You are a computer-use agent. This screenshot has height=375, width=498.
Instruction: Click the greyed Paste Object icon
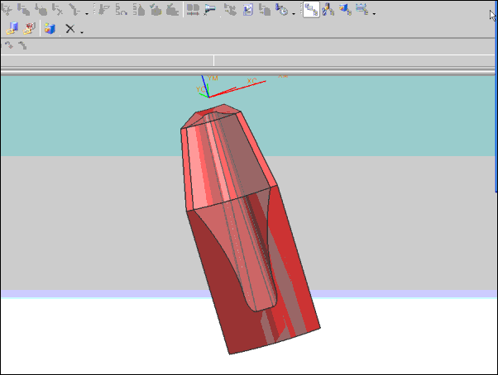pos(41,10)
